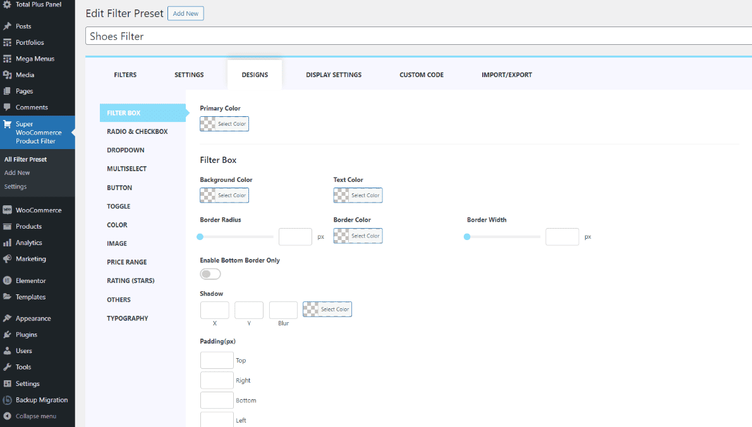
Task: Pick the Background Color swatch
Action: click(224, 195)
